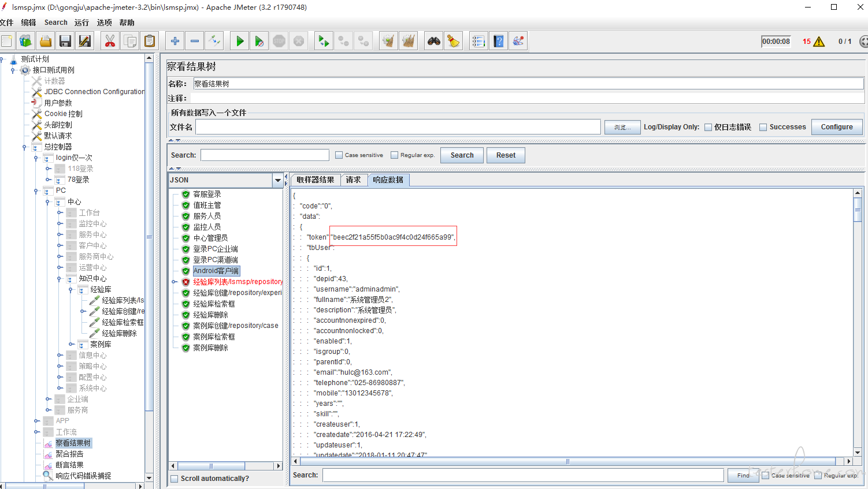This screenshot has height=489, width=868.
Task: Enable Scroll automatically checkbox
Action: pos(175,479)
